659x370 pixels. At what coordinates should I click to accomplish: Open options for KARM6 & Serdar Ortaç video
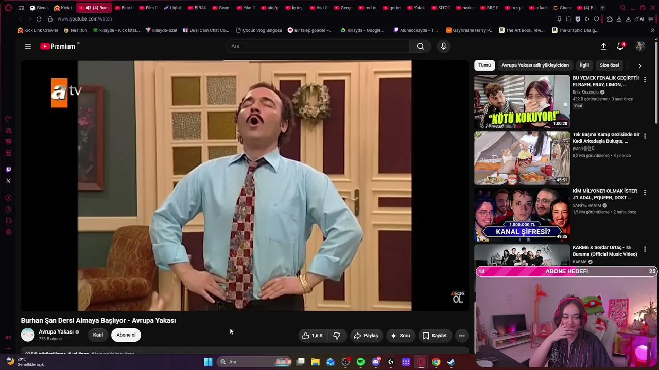coord(645,249)
